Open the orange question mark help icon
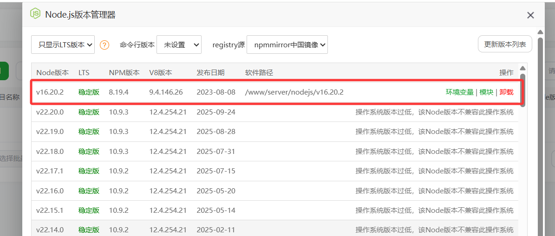This screenshot has height=236, width=555. pos(104,45)
